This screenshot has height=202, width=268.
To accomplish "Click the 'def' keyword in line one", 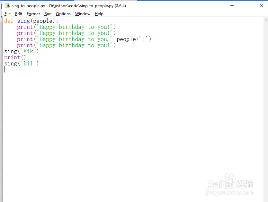I will [9, 21].
